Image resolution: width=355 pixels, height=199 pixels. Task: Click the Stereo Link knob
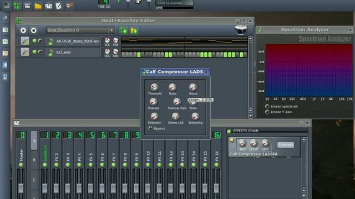[175, 116]
